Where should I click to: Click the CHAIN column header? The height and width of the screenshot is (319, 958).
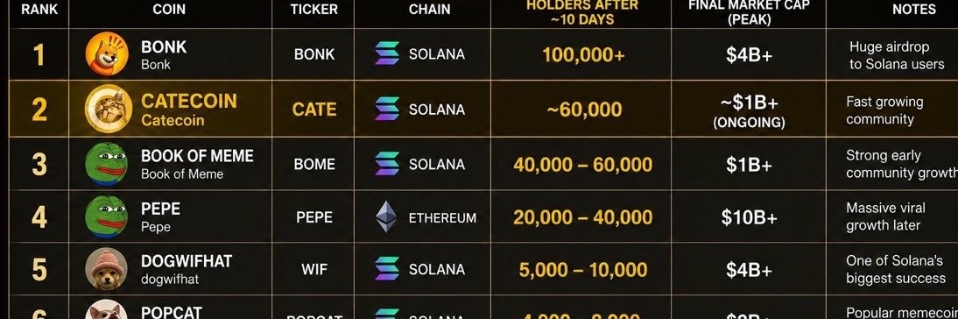[x=429, y=10]
